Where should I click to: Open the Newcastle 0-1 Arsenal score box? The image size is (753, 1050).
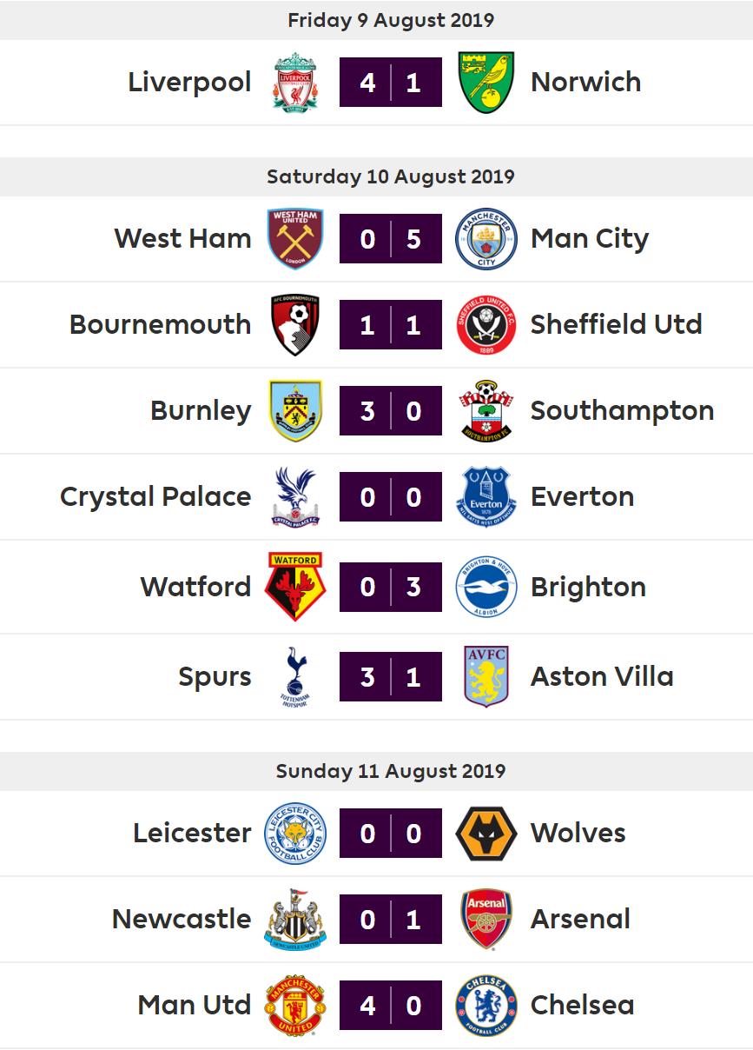pyautogui.click(x=391, y=919)
